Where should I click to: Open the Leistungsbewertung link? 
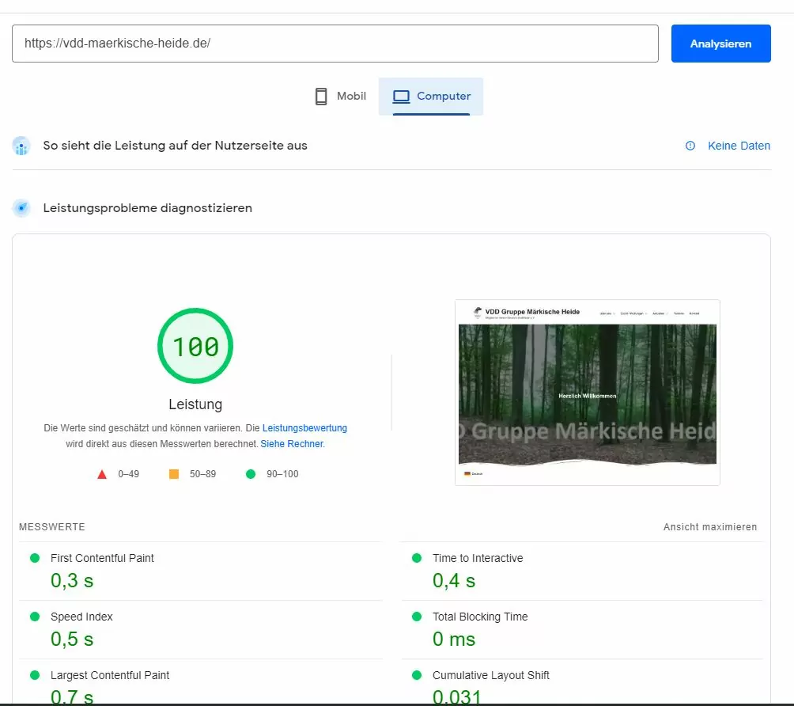tap(304, 428)
